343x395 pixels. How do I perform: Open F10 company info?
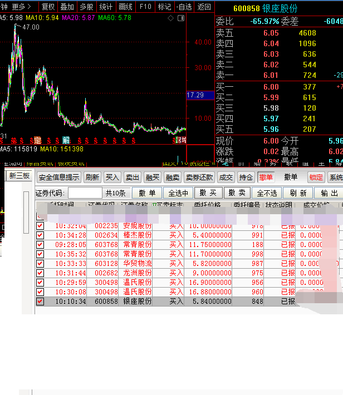coord(145,7)
